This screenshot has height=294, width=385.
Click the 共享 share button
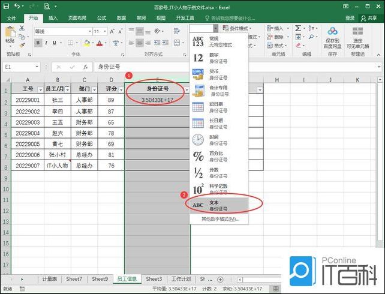point(371,18)
